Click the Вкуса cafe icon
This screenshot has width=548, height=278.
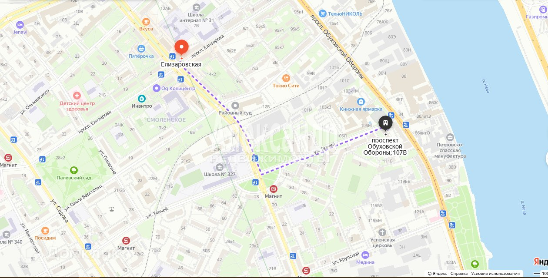click(x=146, y=21)
